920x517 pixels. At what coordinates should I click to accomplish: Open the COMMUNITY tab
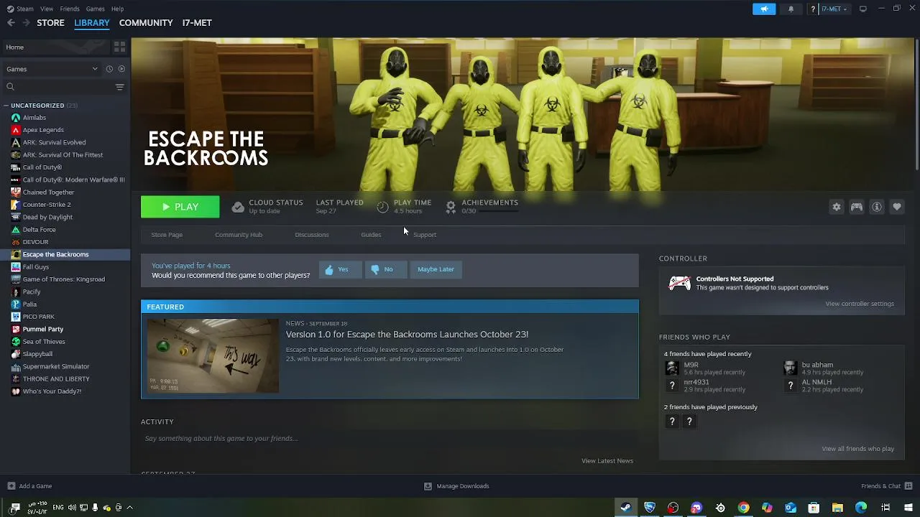pyautogui.click(x=146, y=23)
